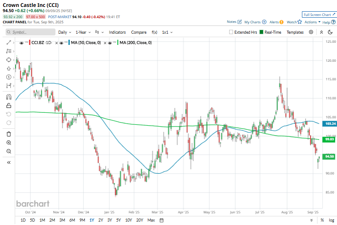Toggle percent scale button
This screenshot has height=225, width=337.
pyautogui.click(x=322, y=220)
